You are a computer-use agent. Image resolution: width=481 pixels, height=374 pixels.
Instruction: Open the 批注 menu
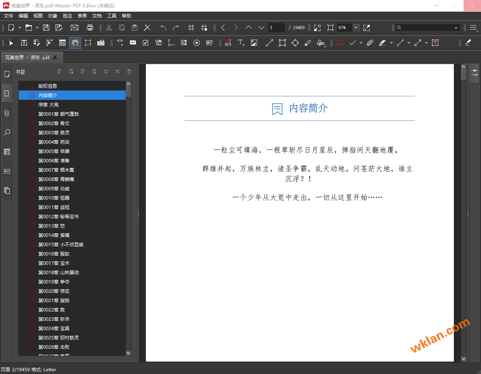coord(67,16)
